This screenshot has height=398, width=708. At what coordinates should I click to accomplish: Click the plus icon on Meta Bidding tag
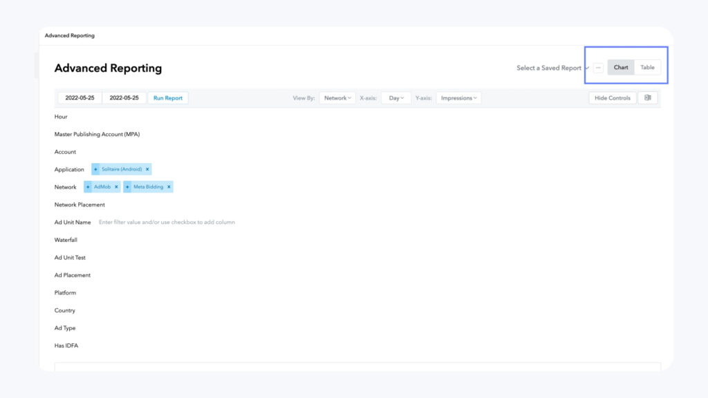pos(127,187)
